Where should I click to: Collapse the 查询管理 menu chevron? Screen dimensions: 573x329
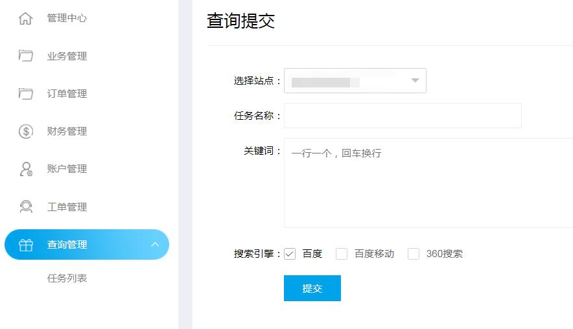[155, 244]
